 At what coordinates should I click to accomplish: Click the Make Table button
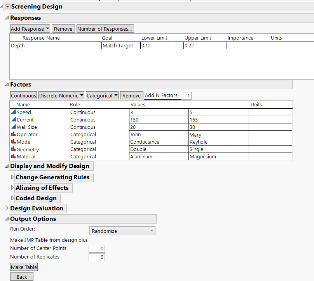[24, 267]
